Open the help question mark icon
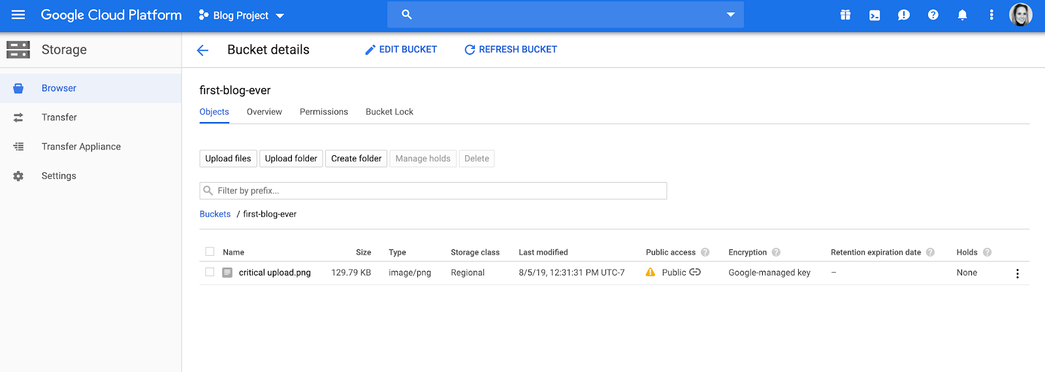Image resolution: width=1045 pixels, height=372 pixels. click(x=933, y=15)
